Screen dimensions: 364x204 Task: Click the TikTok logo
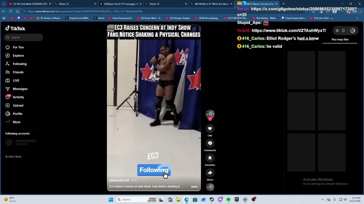tap(15, 28)
